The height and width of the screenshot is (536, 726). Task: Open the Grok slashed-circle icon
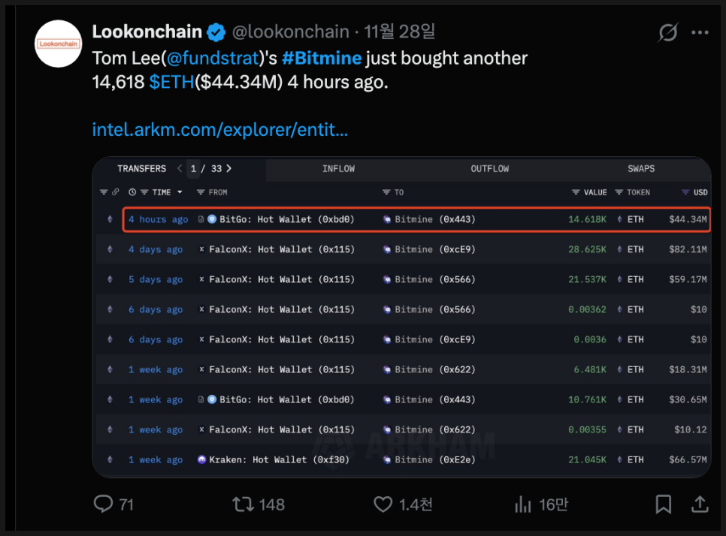click(667, 33)
